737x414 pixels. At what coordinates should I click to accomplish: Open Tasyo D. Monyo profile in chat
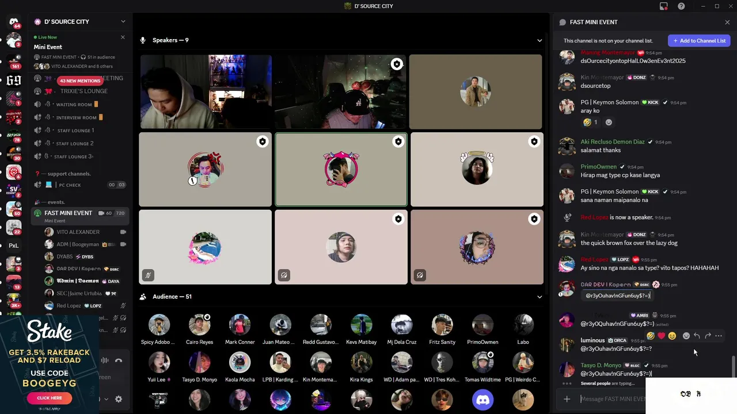click(x=601, y=365)
